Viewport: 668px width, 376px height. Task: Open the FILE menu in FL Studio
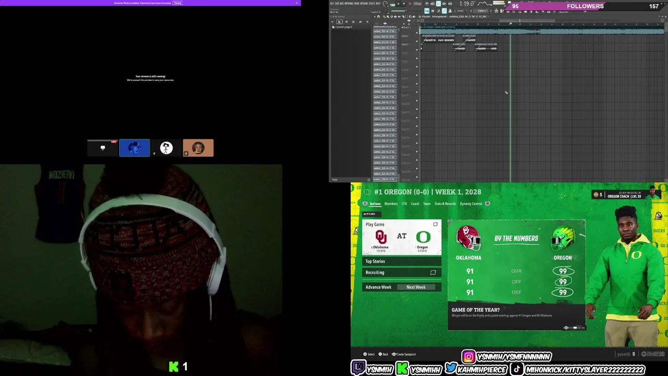coord(332,3)
